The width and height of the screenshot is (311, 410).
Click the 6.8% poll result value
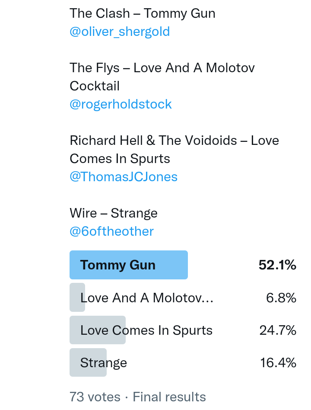coord(281,298)
